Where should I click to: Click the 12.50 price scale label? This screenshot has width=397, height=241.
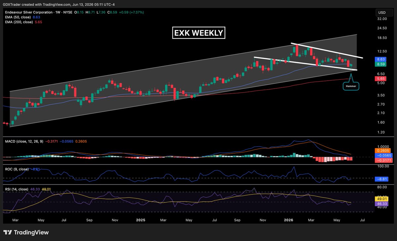pyautogui.click(x=382, y=51)
